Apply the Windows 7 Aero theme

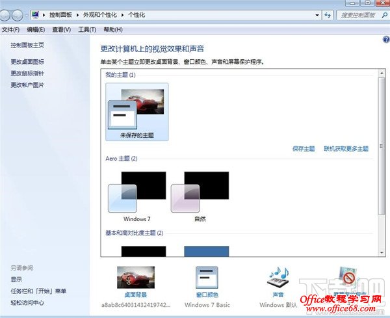(x=136, y=196)
